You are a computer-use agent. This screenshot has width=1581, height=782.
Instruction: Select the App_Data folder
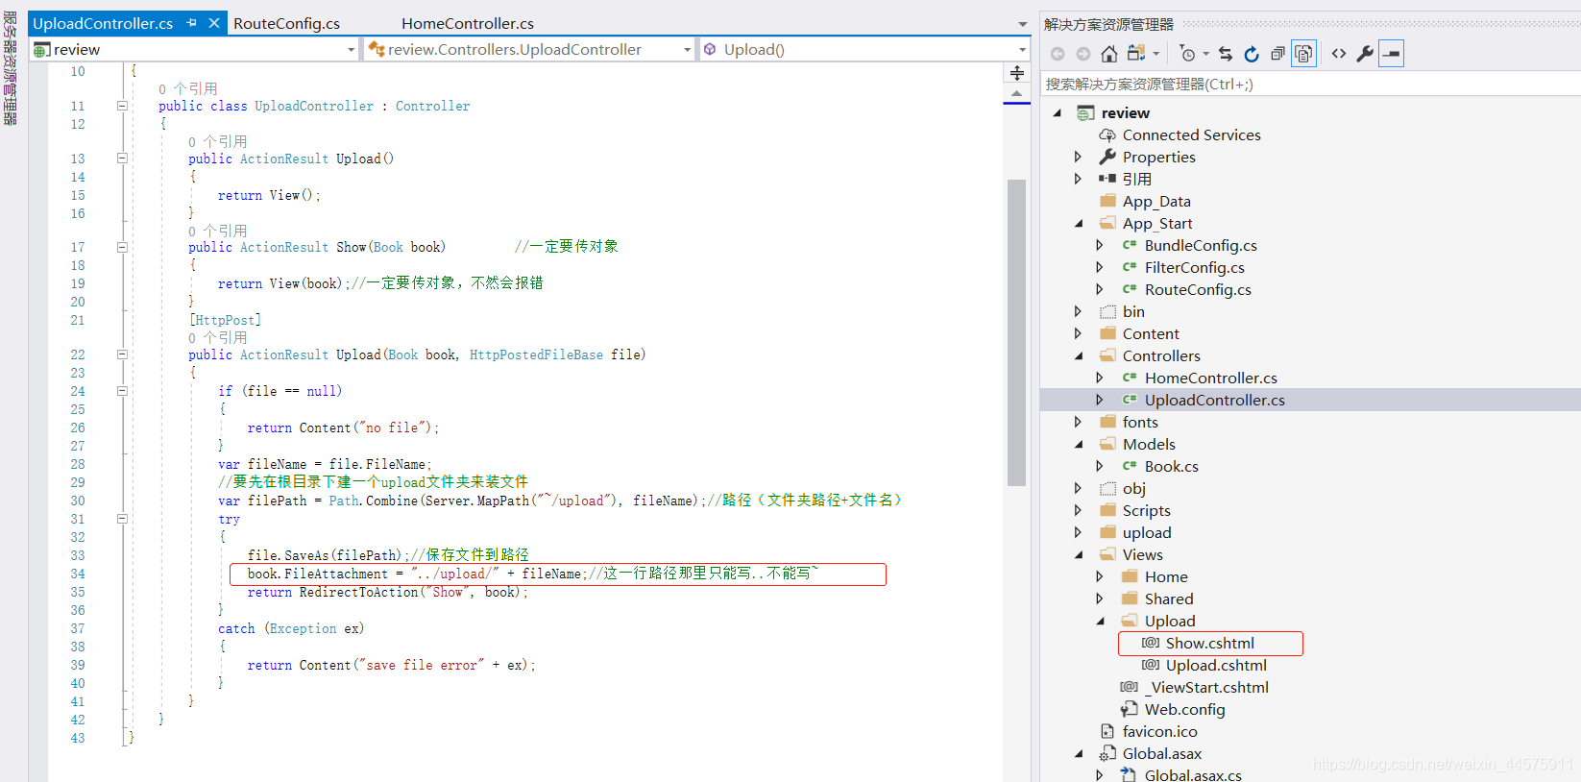(1156, 202)
